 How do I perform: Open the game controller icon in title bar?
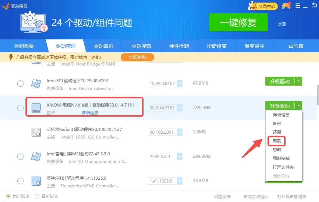coord(286,6)
